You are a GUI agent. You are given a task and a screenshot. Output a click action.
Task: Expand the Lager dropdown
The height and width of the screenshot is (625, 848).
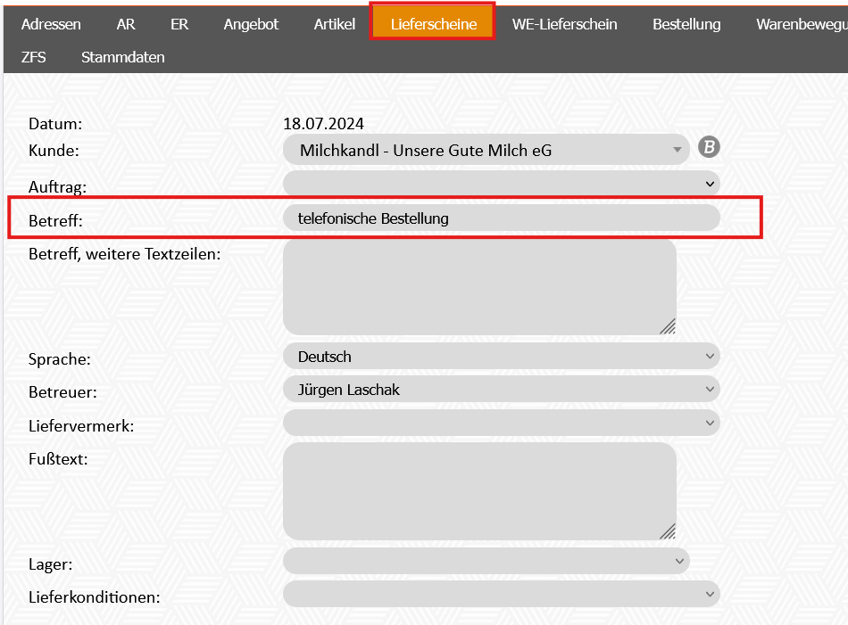tap(486, 561)
